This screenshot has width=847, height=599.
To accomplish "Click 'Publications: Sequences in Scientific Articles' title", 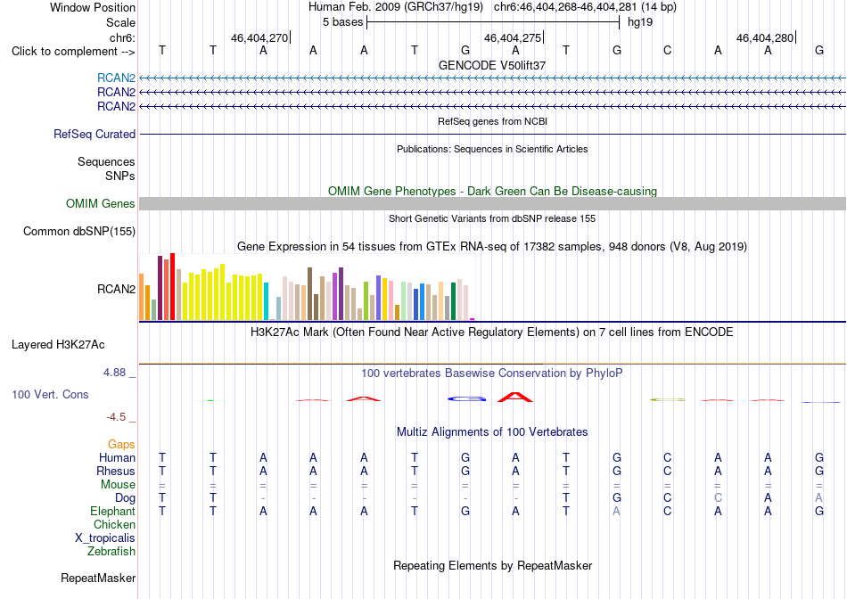I will tap(492, 149).
